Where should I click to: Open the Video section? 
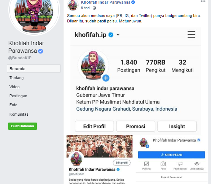[x=14, y=87]
